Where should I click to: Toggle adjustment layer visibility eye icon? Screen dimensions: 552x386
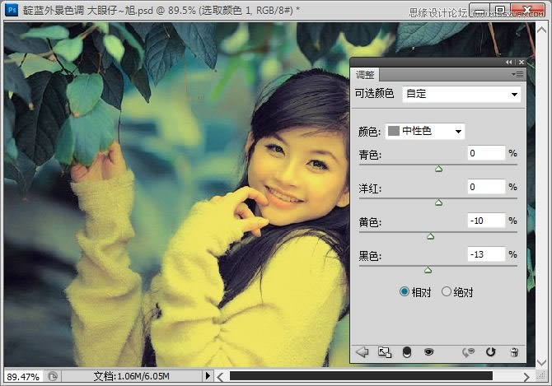click(x=428, y=352)
